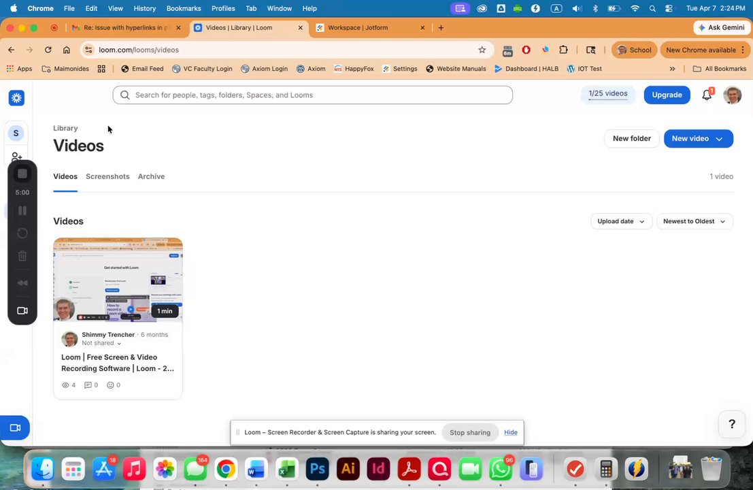The width and height of the screenshot is (753, 490).
Task: Switch to the Screenshots tab
Action: click(107, 176)
